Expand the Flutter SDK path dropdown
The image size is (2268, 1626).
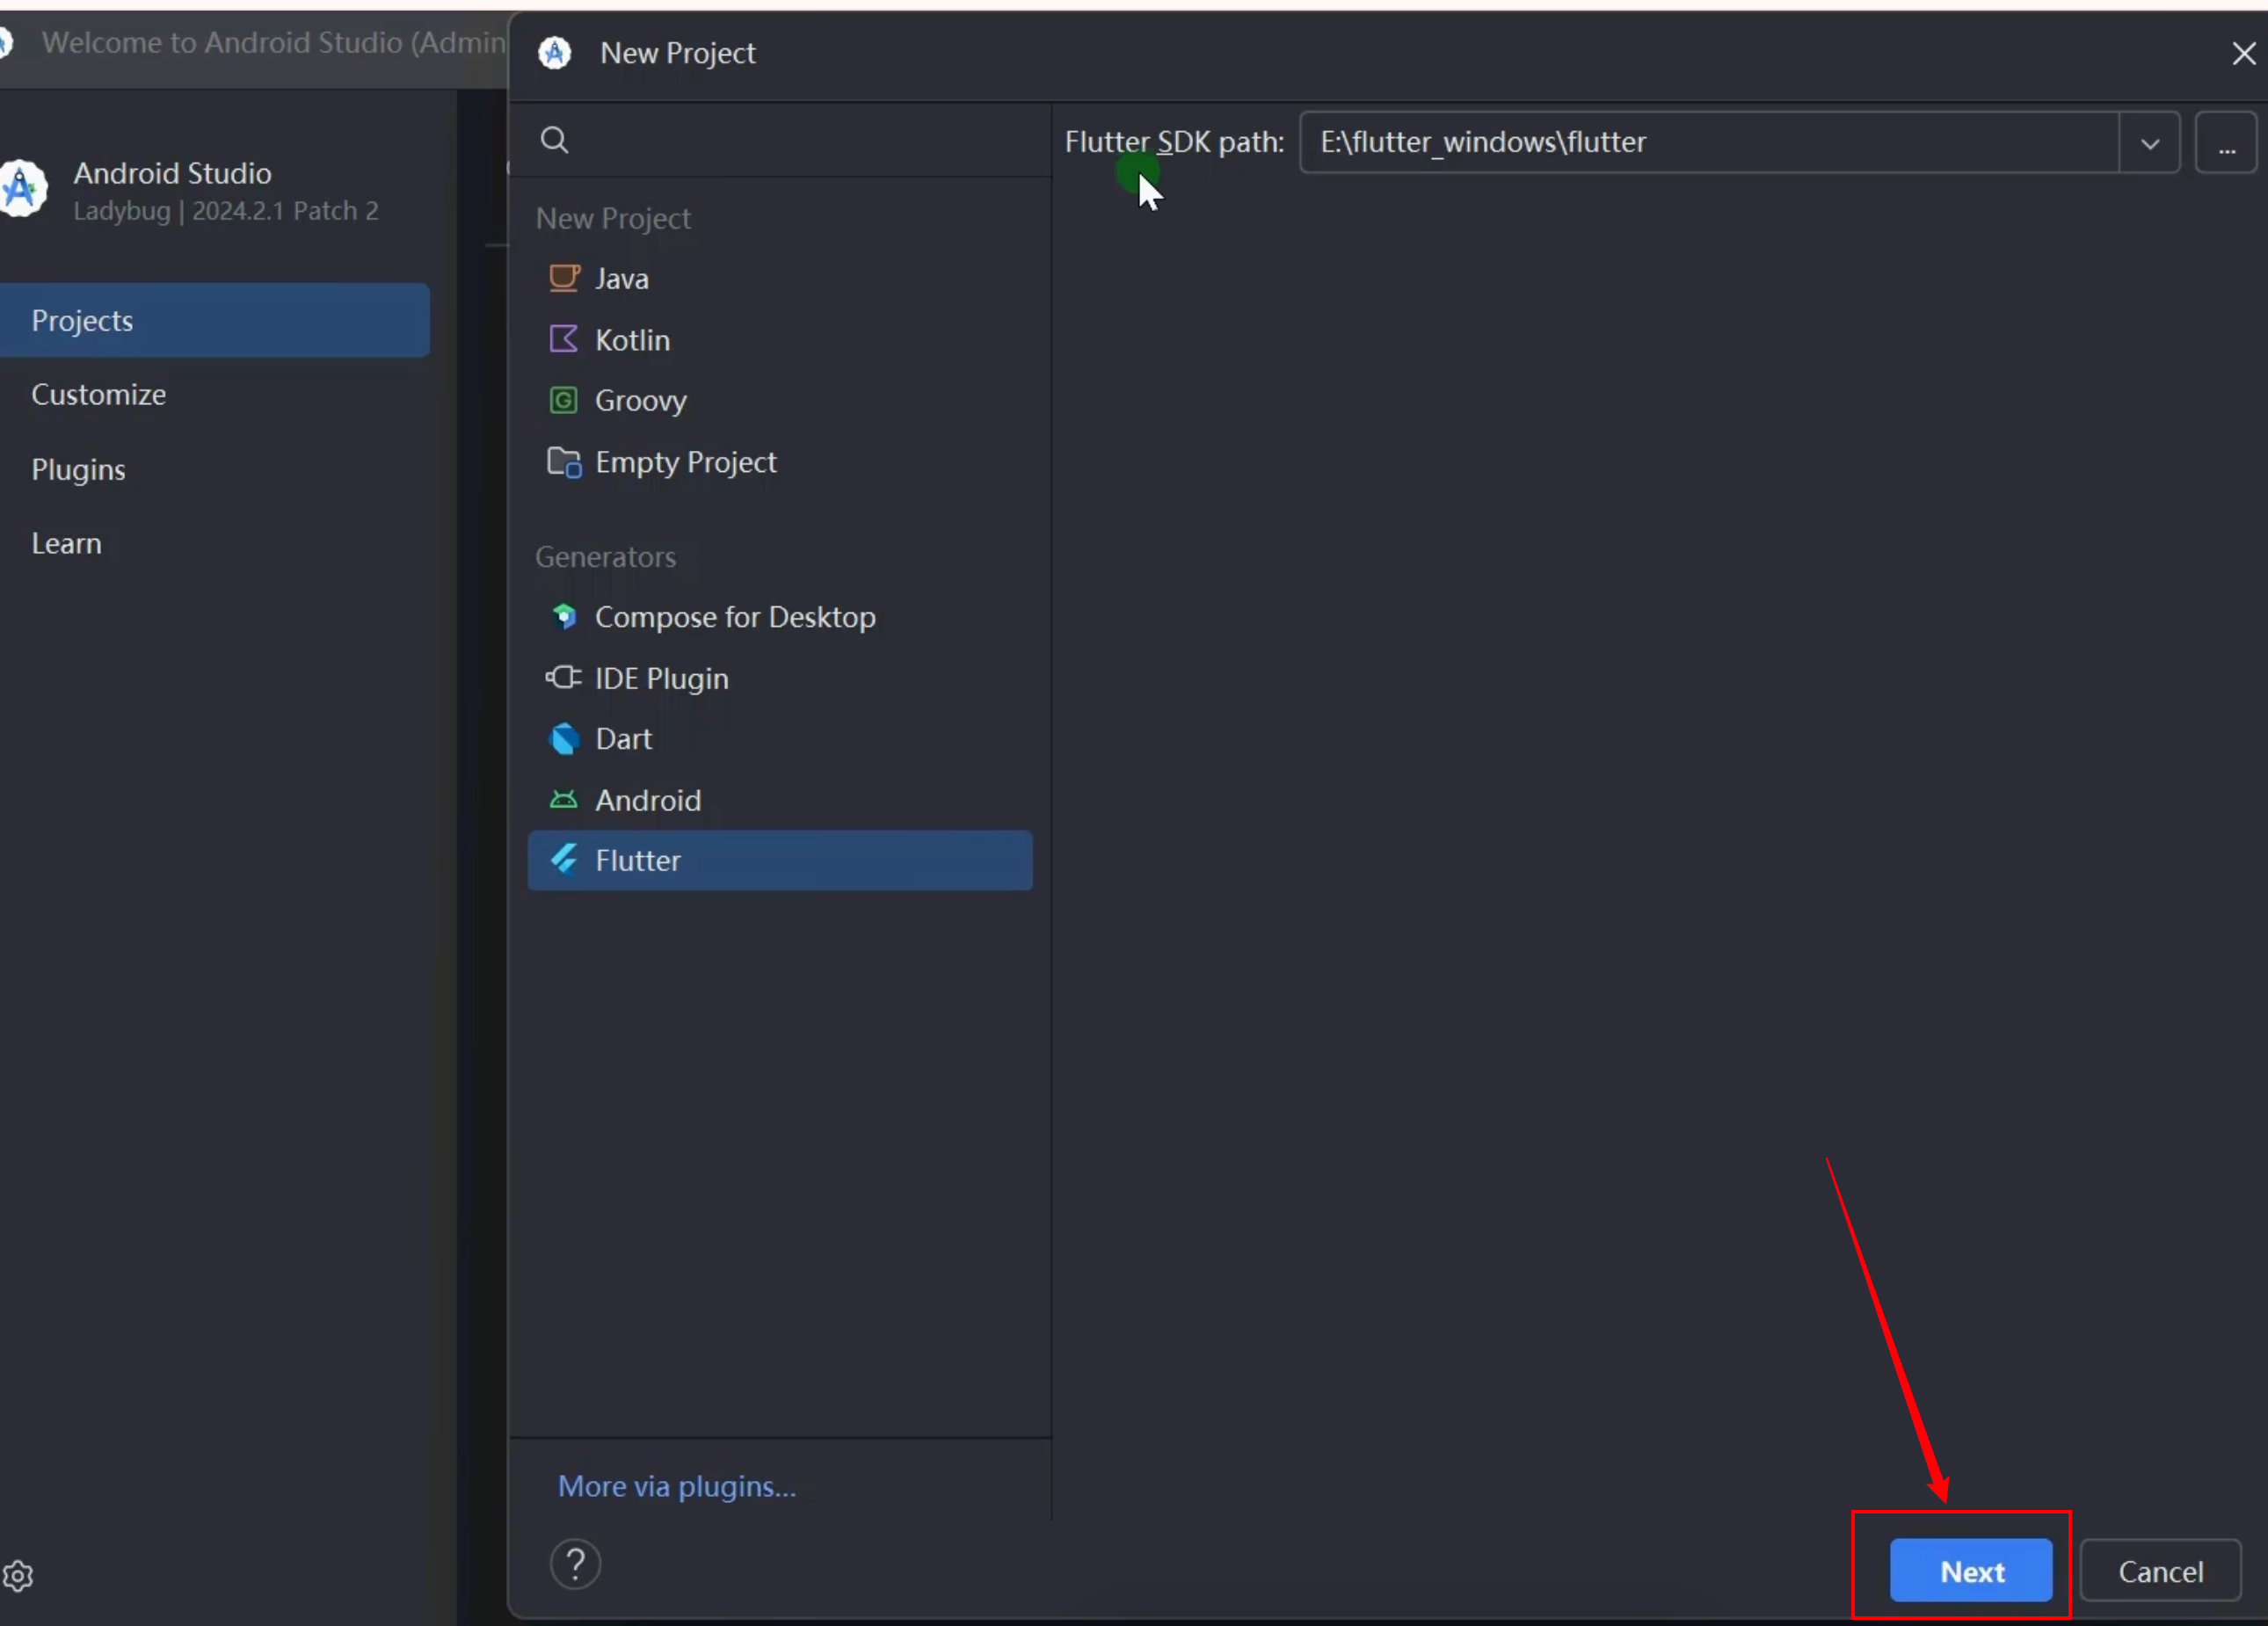2150,143
